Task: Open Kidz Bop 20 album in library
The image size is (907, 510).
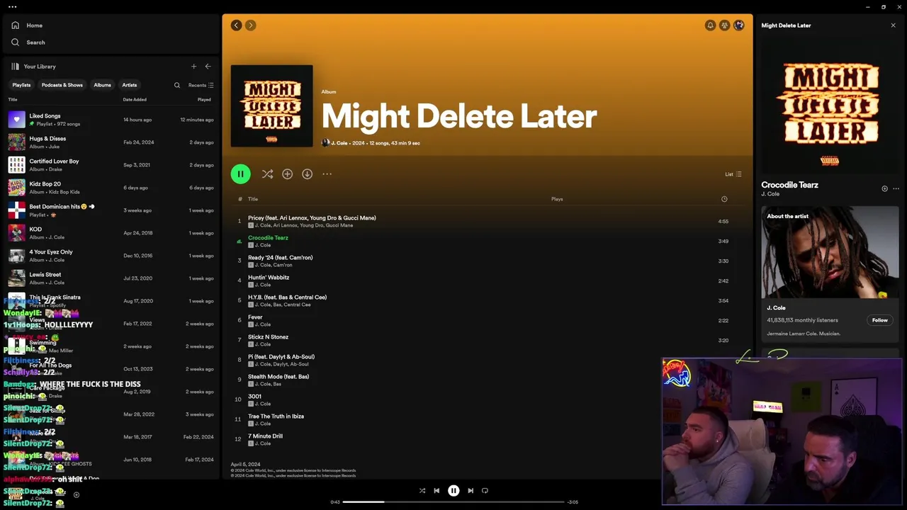Action: click(x=111, y=188)
